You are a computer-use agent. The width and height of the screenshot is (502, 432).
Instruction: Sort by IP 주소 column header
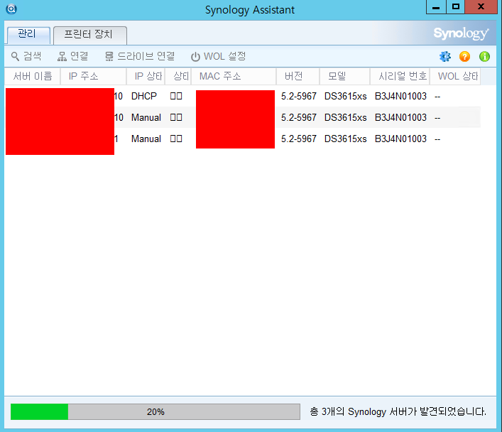coord(94,76)
